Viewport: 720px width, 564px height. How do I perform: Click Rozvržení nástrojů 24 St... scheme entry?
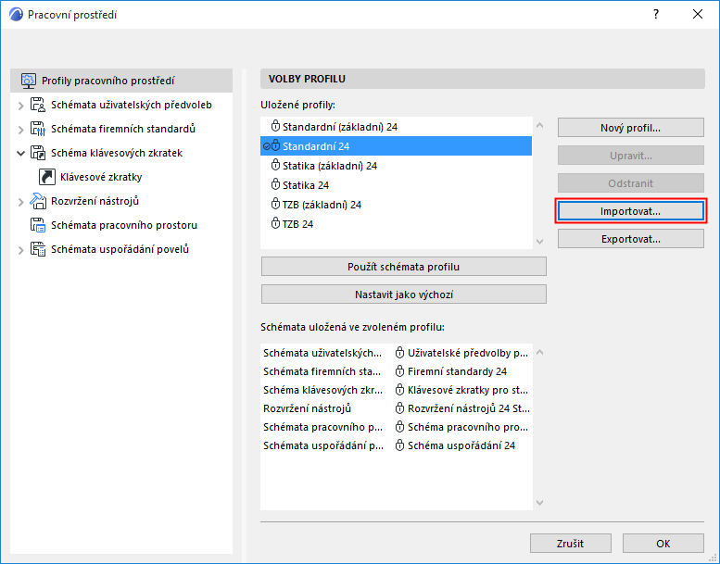pyautogui.click(x=468, y=408)
